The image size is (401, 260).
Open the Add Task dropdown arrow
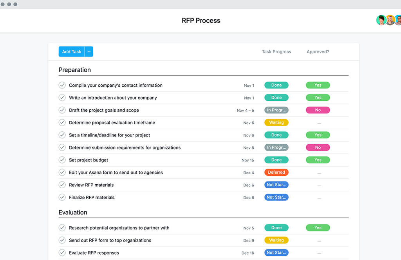point(89,52)
